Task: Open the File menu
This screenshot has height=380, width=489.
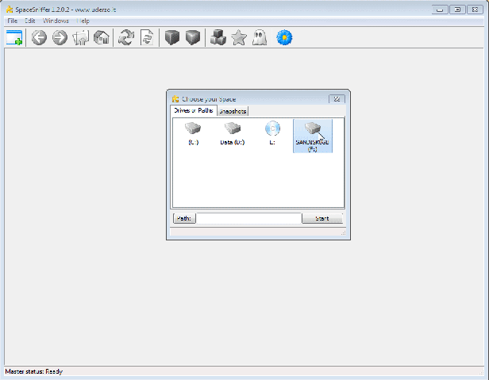Action: pos(12,20)
